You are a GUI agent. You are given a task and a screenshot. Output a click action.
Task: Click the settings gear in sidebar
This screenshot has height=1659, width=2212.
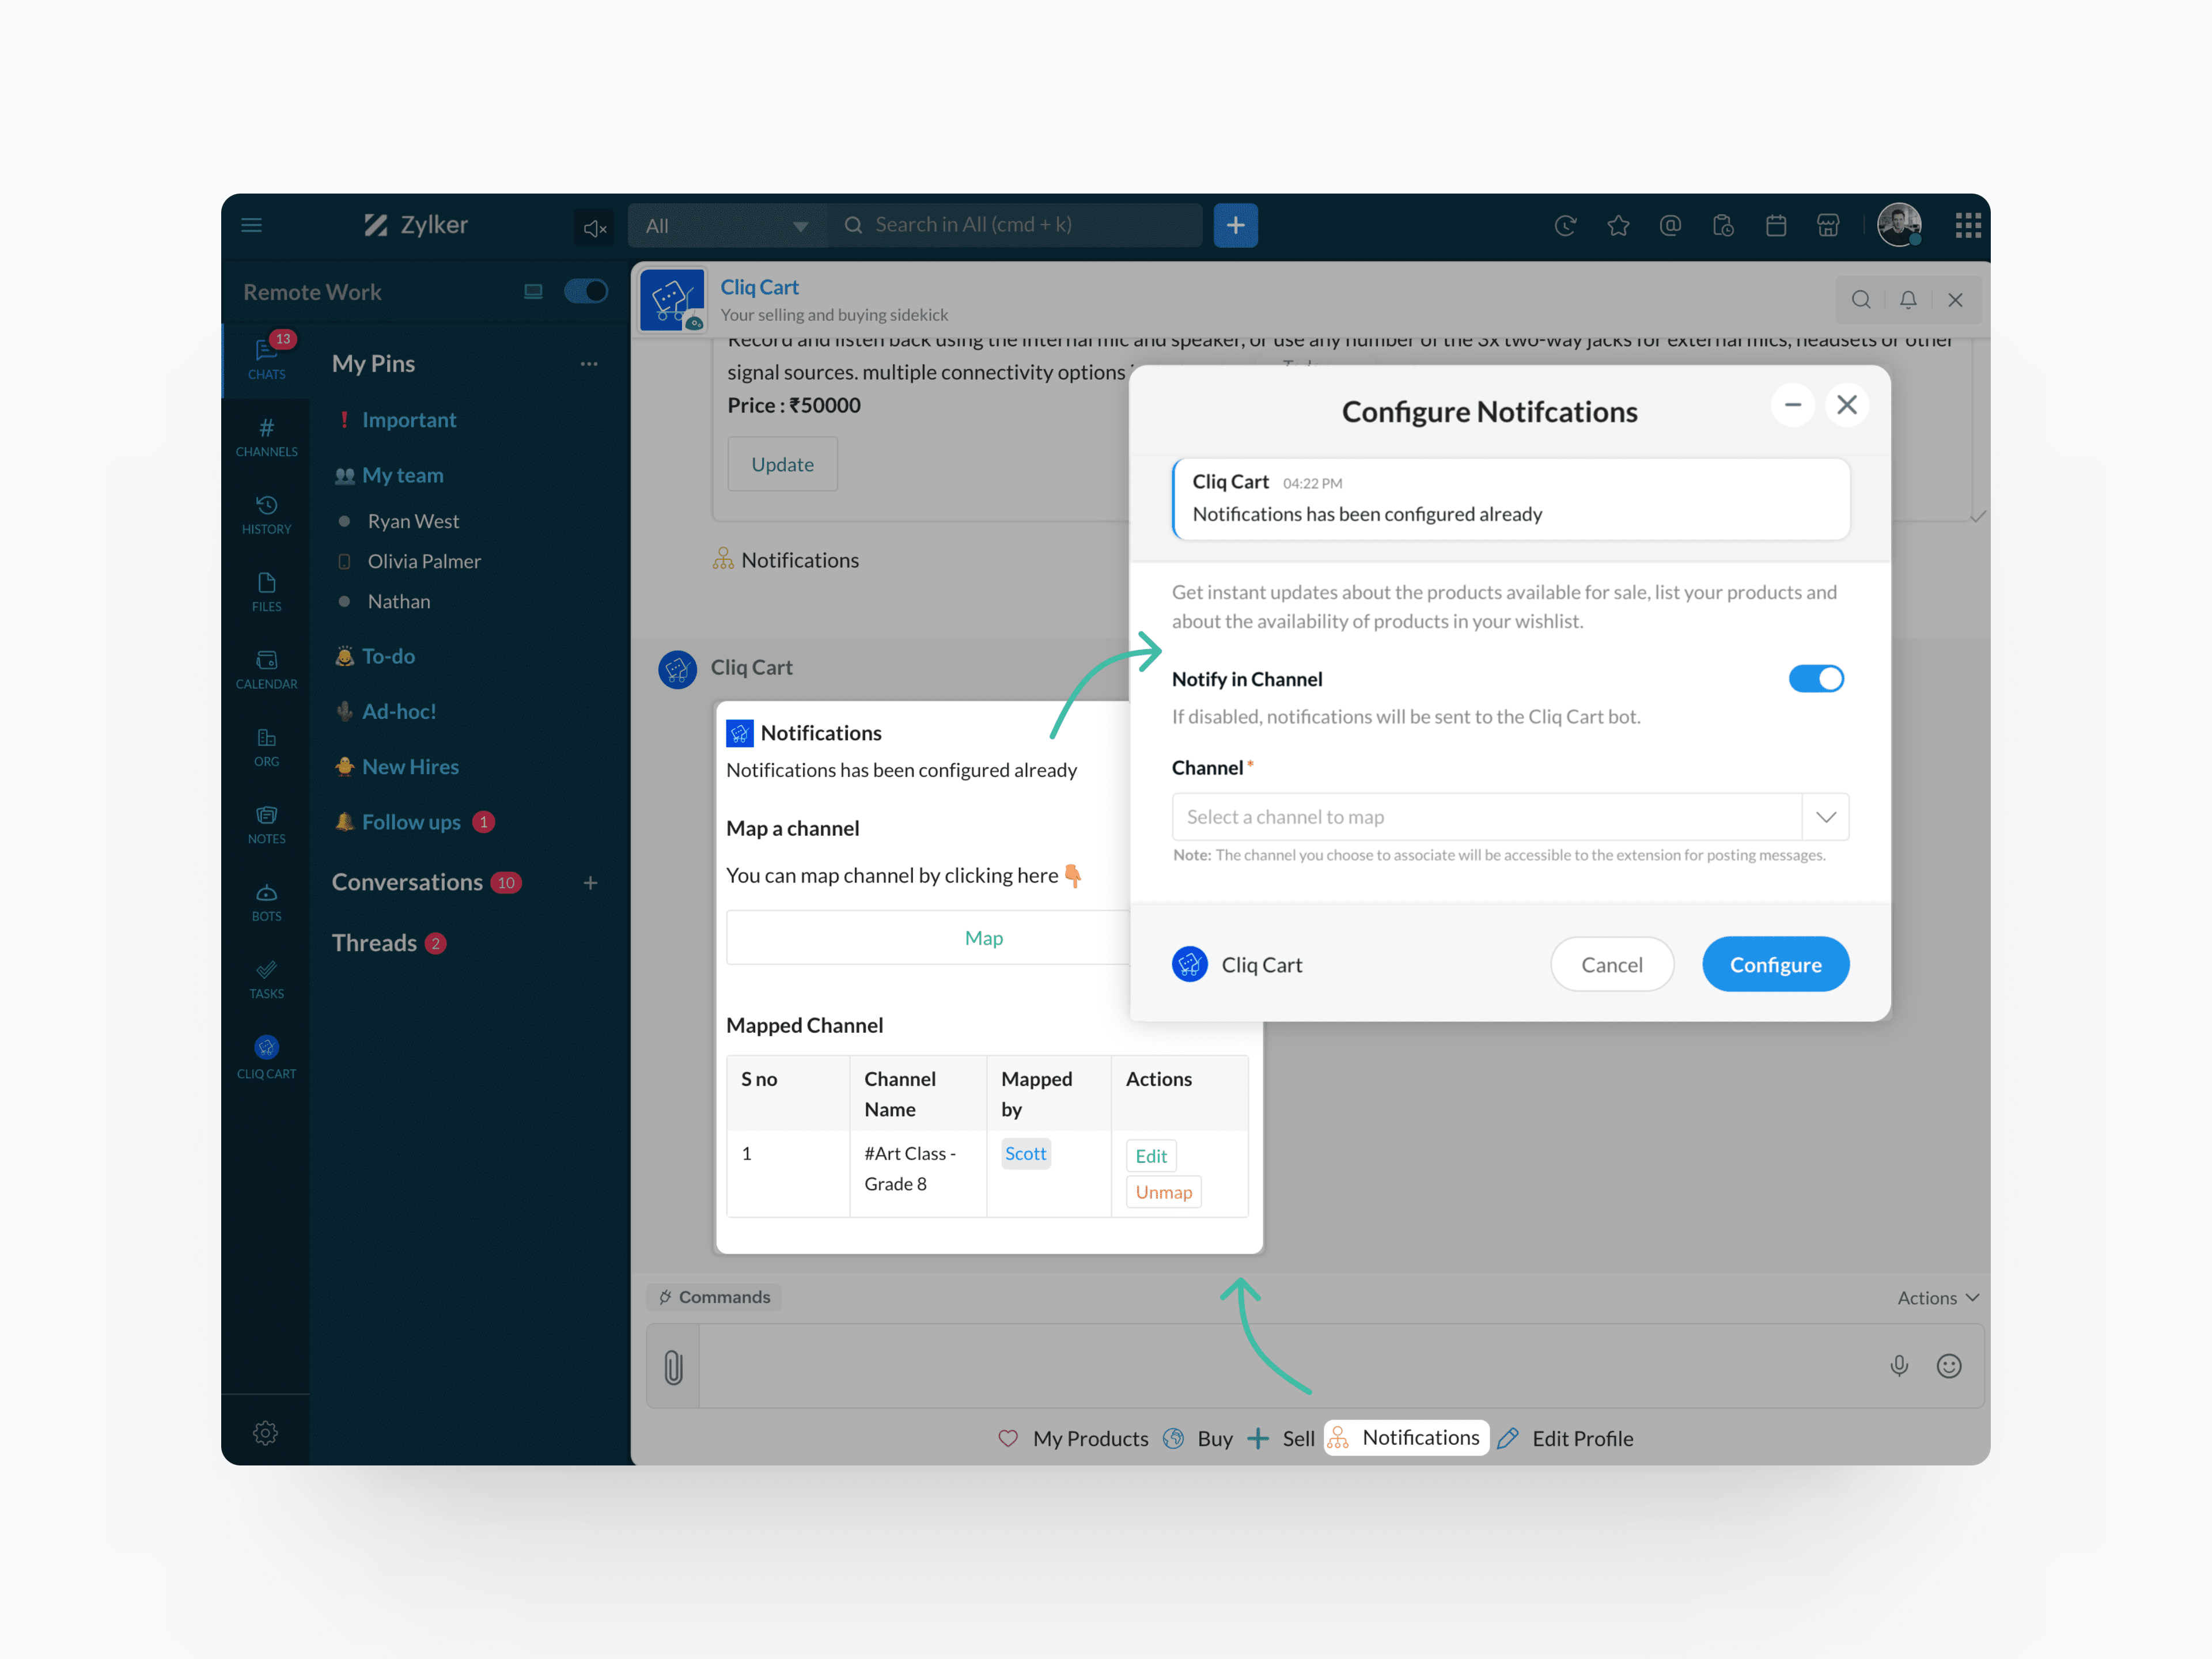click(265, 1432)
